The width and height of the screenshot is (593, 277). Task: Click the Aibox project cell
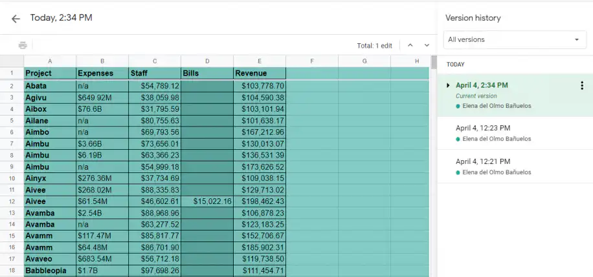coord(50,109)
